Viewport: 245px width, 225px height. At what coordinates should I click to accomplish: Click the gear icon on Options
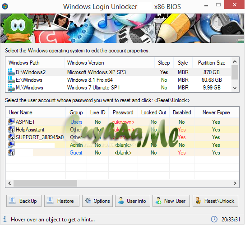pyautogui.click(x=88, y=201)
